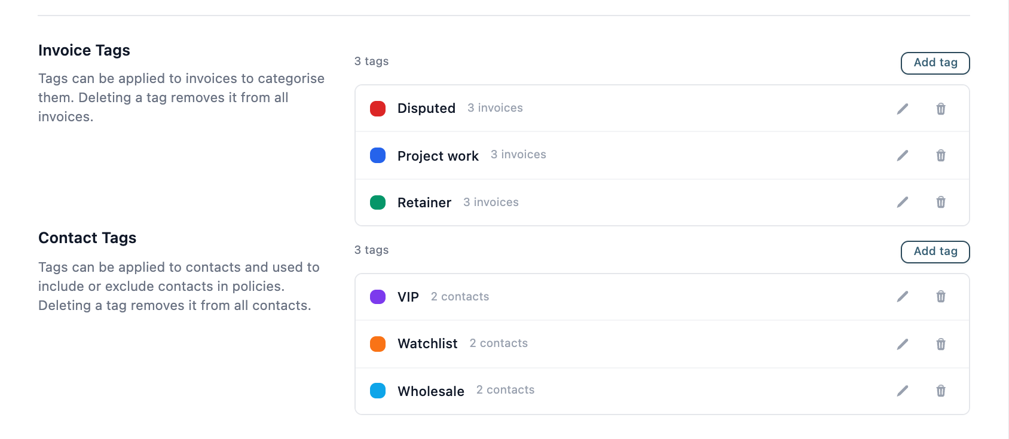Delete the Wholesale tag
Screen dimensions: 1009x439
pos(941,391)
